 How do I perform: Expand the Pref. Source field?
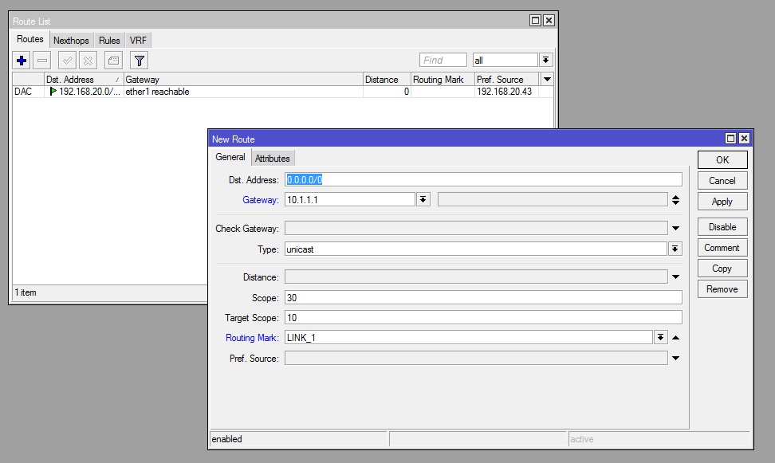tap(675, 359)
